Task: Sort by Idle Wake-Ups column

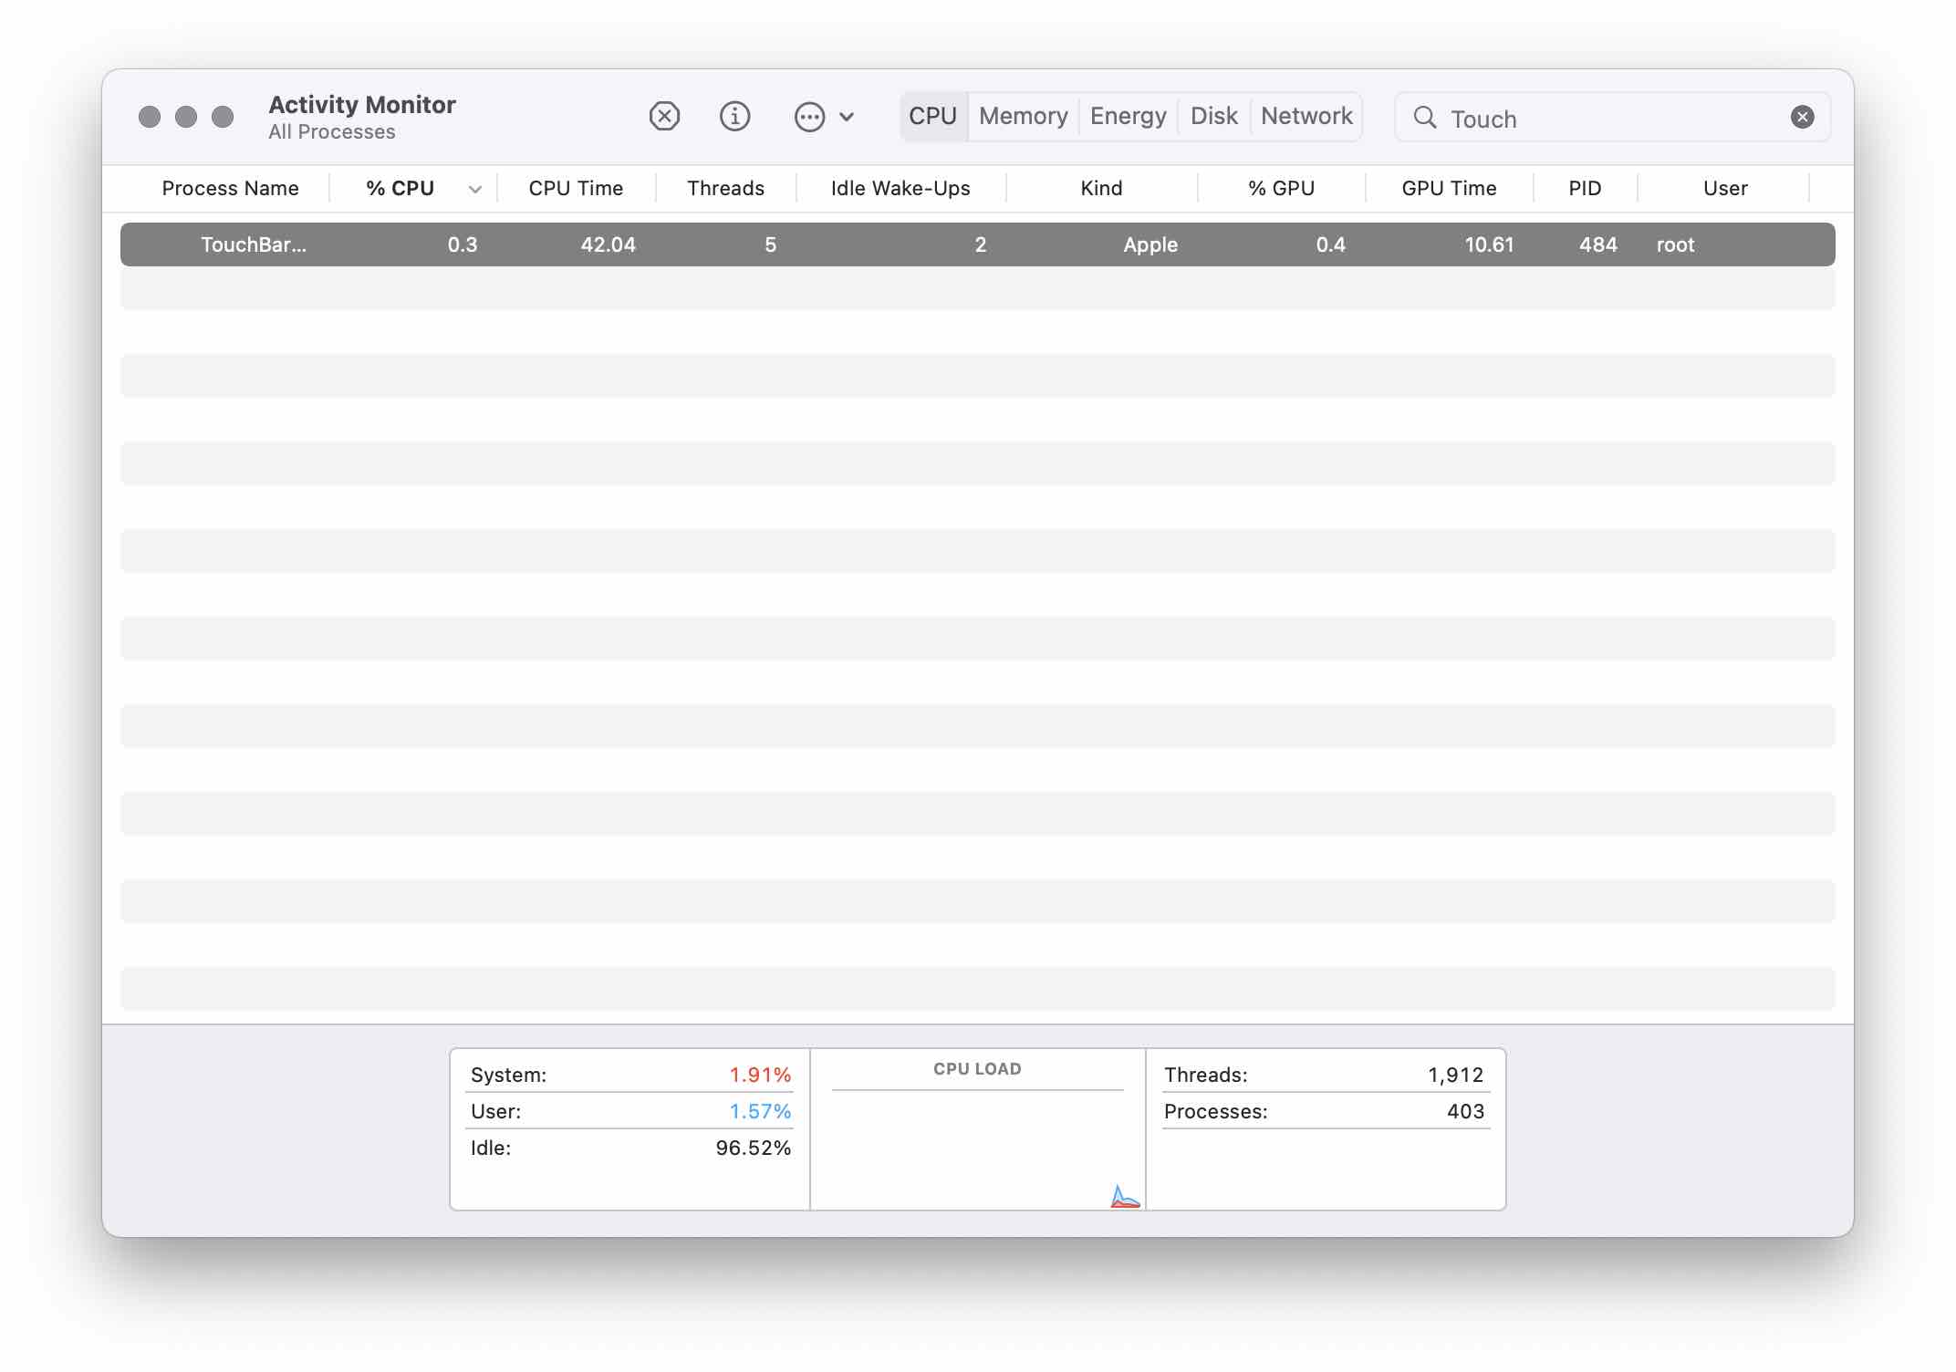Action: [900, 188]
